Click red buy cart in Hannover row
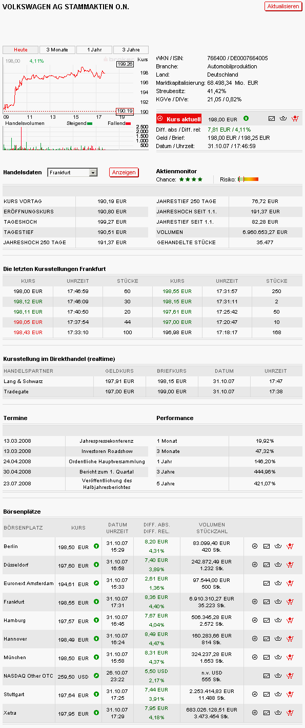 290,639
